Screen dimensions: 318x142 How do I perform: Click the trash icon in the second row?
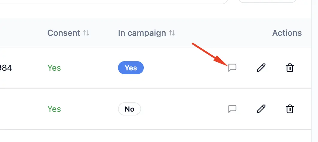[x=290, y=109]
